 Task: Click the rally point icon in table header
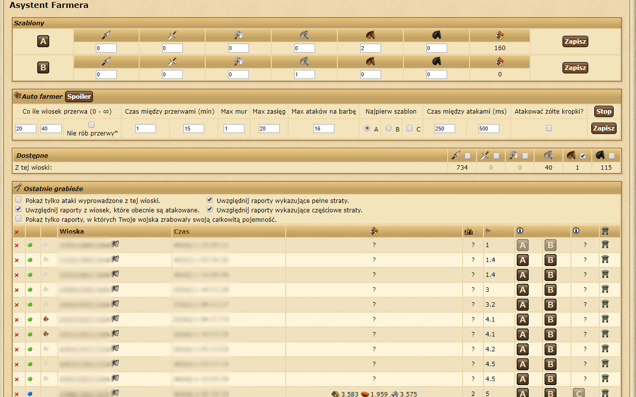pos(605,231)
